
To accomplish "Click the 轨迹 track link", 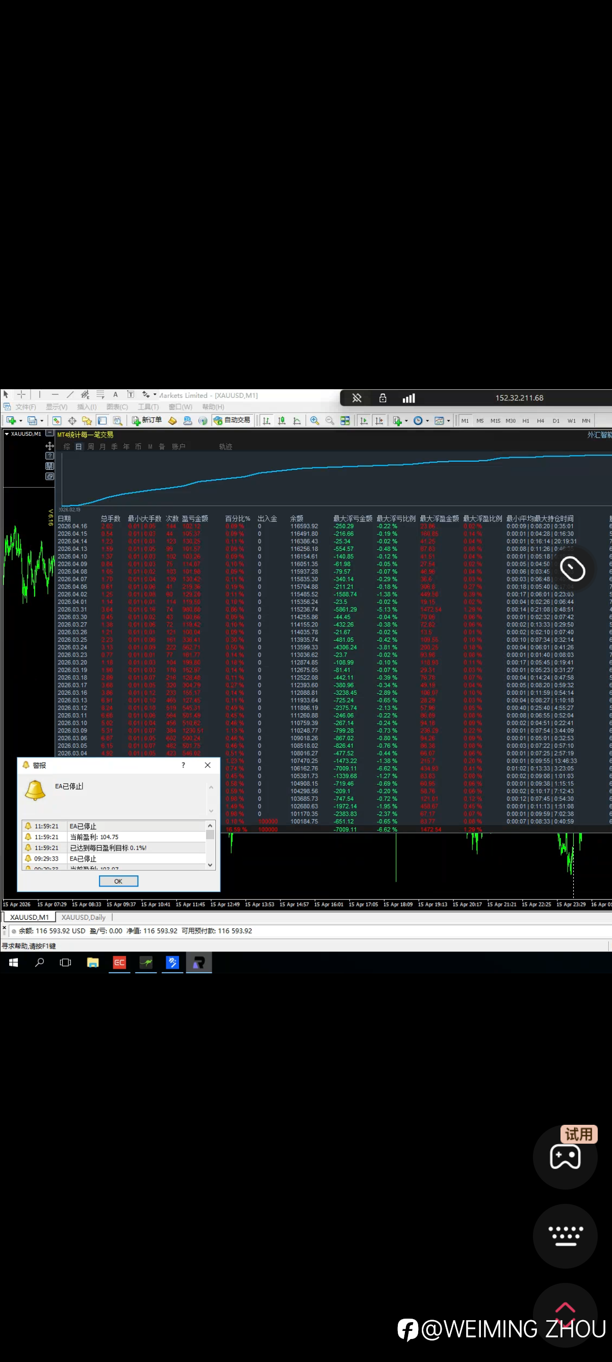I will pos(225,447).
